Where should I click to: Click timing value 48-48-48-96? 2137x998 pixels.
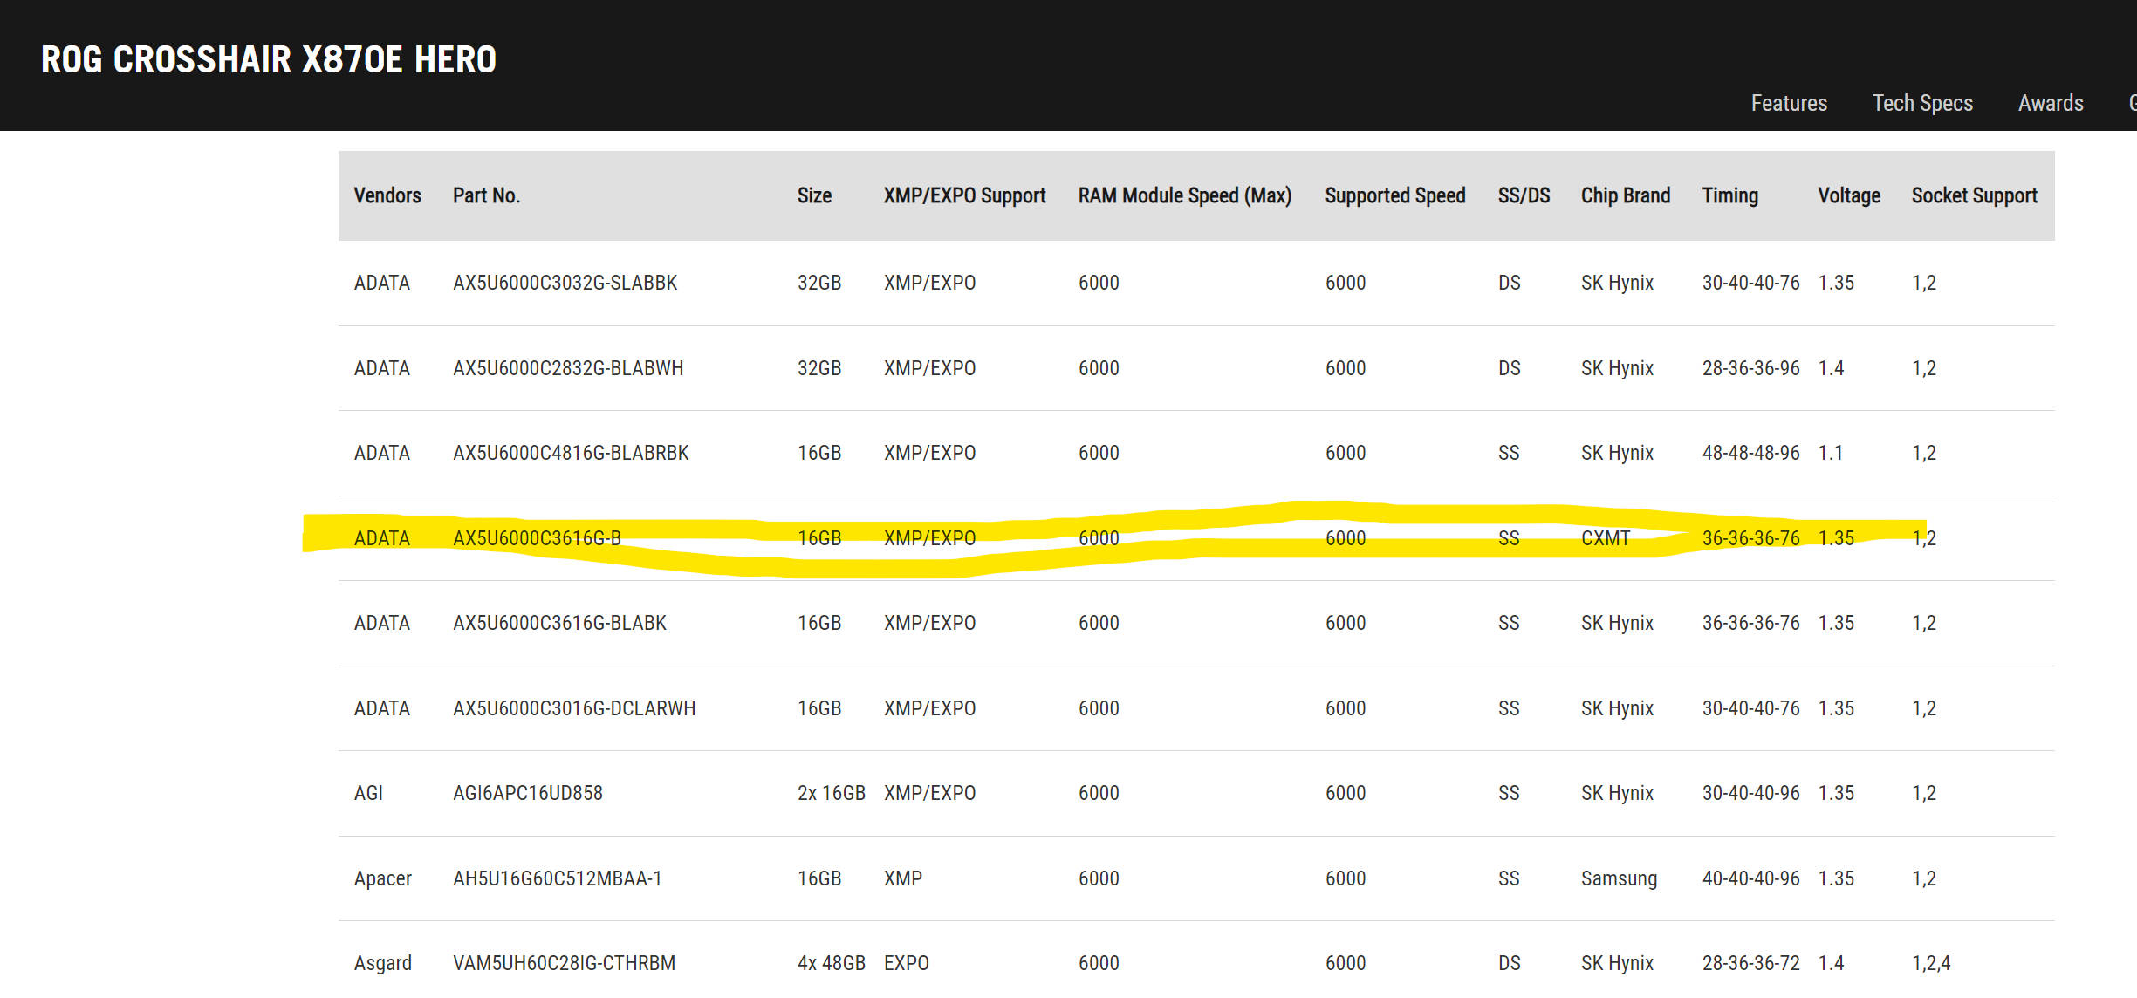coord(1750,453)
